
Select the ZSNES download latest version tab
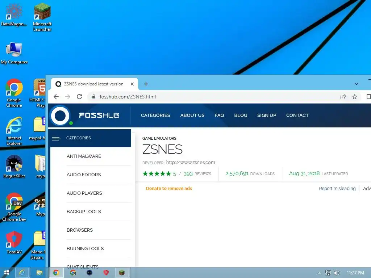pos(95,84)
